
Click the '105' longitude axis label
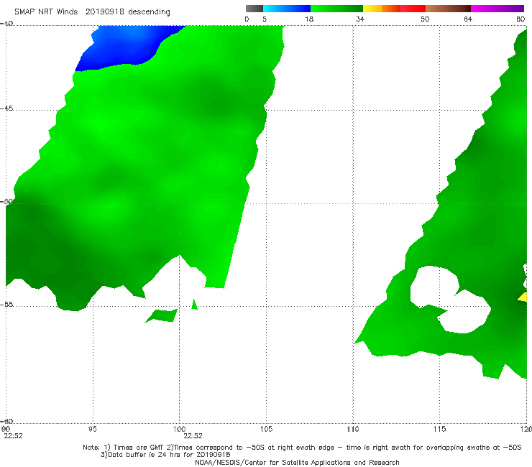point(266,429)
